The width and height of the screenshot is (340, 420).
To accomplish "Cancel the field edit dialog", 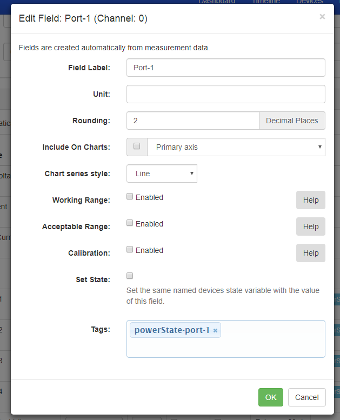I will click(306, 397).
